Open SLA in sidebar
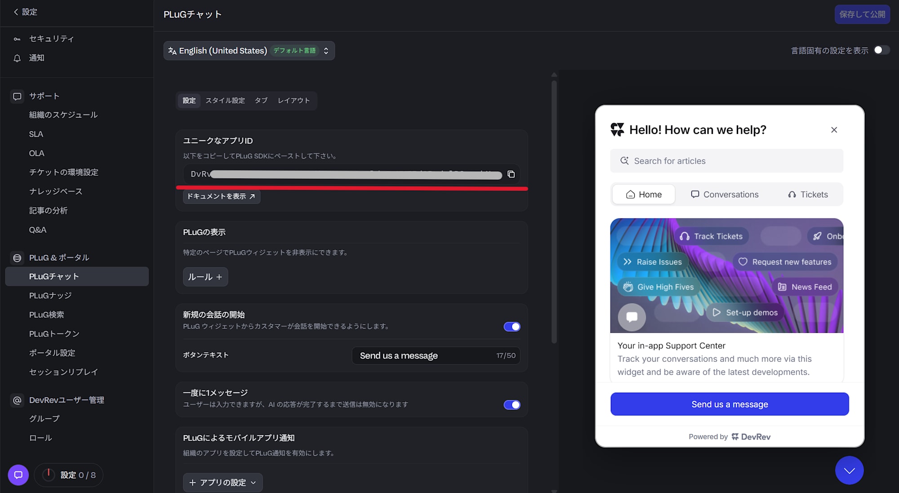The height and width of the screenshot is (493, 899). click(36, 134)
